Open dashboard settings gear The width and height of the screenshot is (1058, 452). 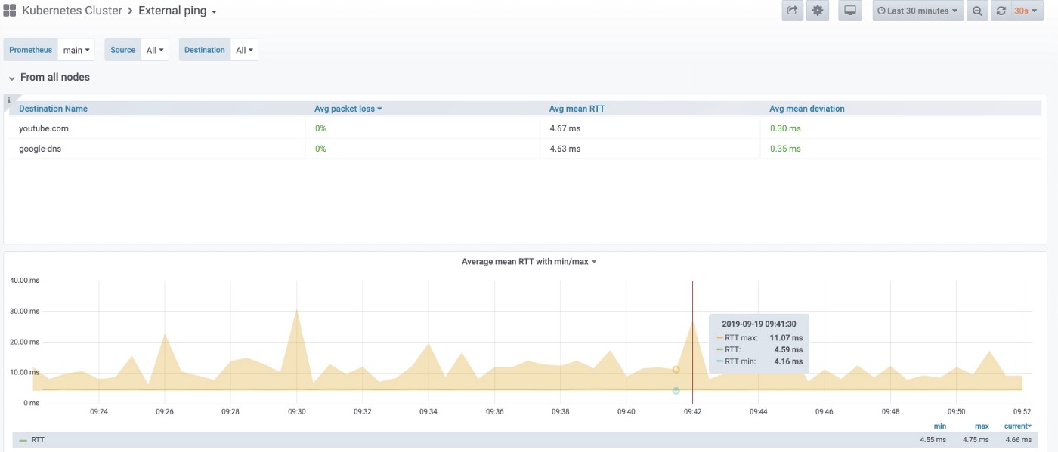coord(817,11)
